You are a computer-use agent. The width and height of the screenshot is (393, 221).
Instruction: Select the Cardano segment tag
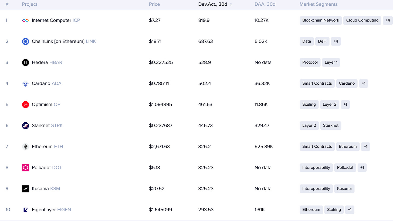click(347, 84)
